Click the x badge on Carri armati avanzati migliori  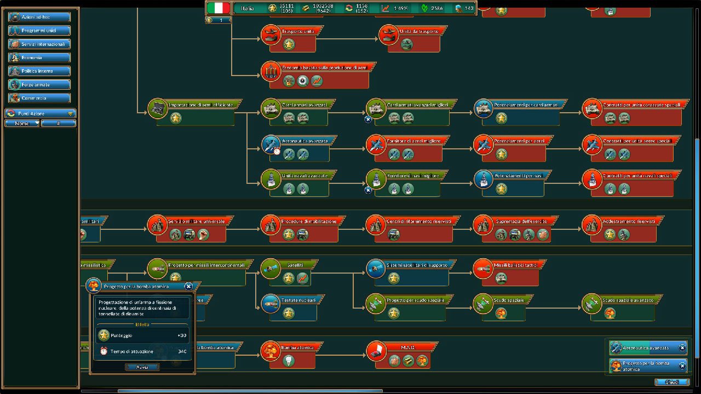[x=368, y=119]
